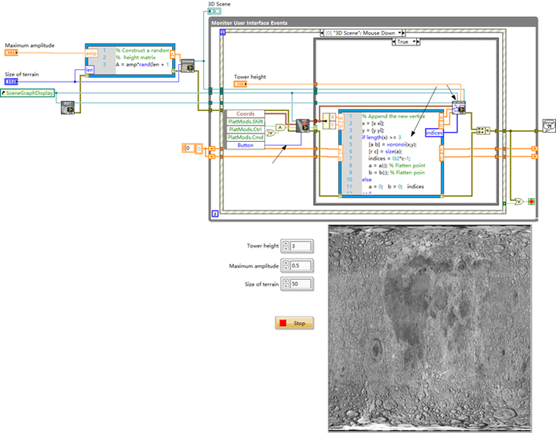Click the loop stop condition terminal
This screenshot has width=556, height=438.
(531, 201)
